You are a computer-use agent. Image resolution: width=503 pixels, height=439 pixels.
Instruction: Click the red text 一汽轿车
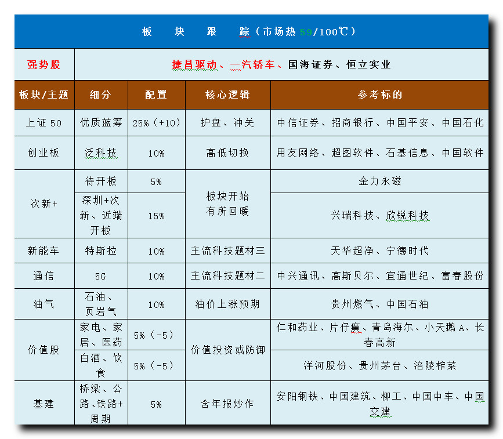[x=252, y=64]
